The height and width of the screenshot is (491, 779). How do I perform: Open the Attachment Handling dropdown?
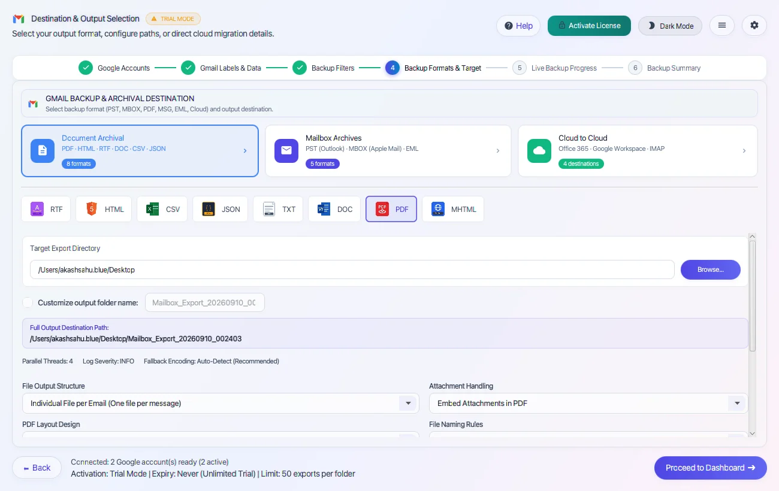[x=588, y=403]
